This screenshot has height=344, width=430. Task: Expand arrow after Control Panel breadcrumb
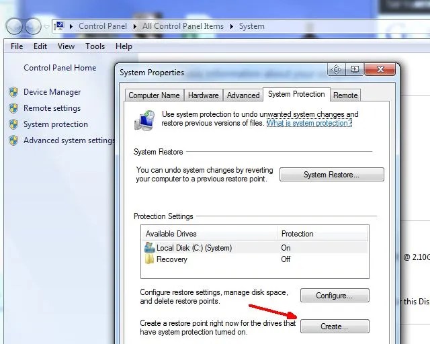pyautogui.click(x=134, y=26)
